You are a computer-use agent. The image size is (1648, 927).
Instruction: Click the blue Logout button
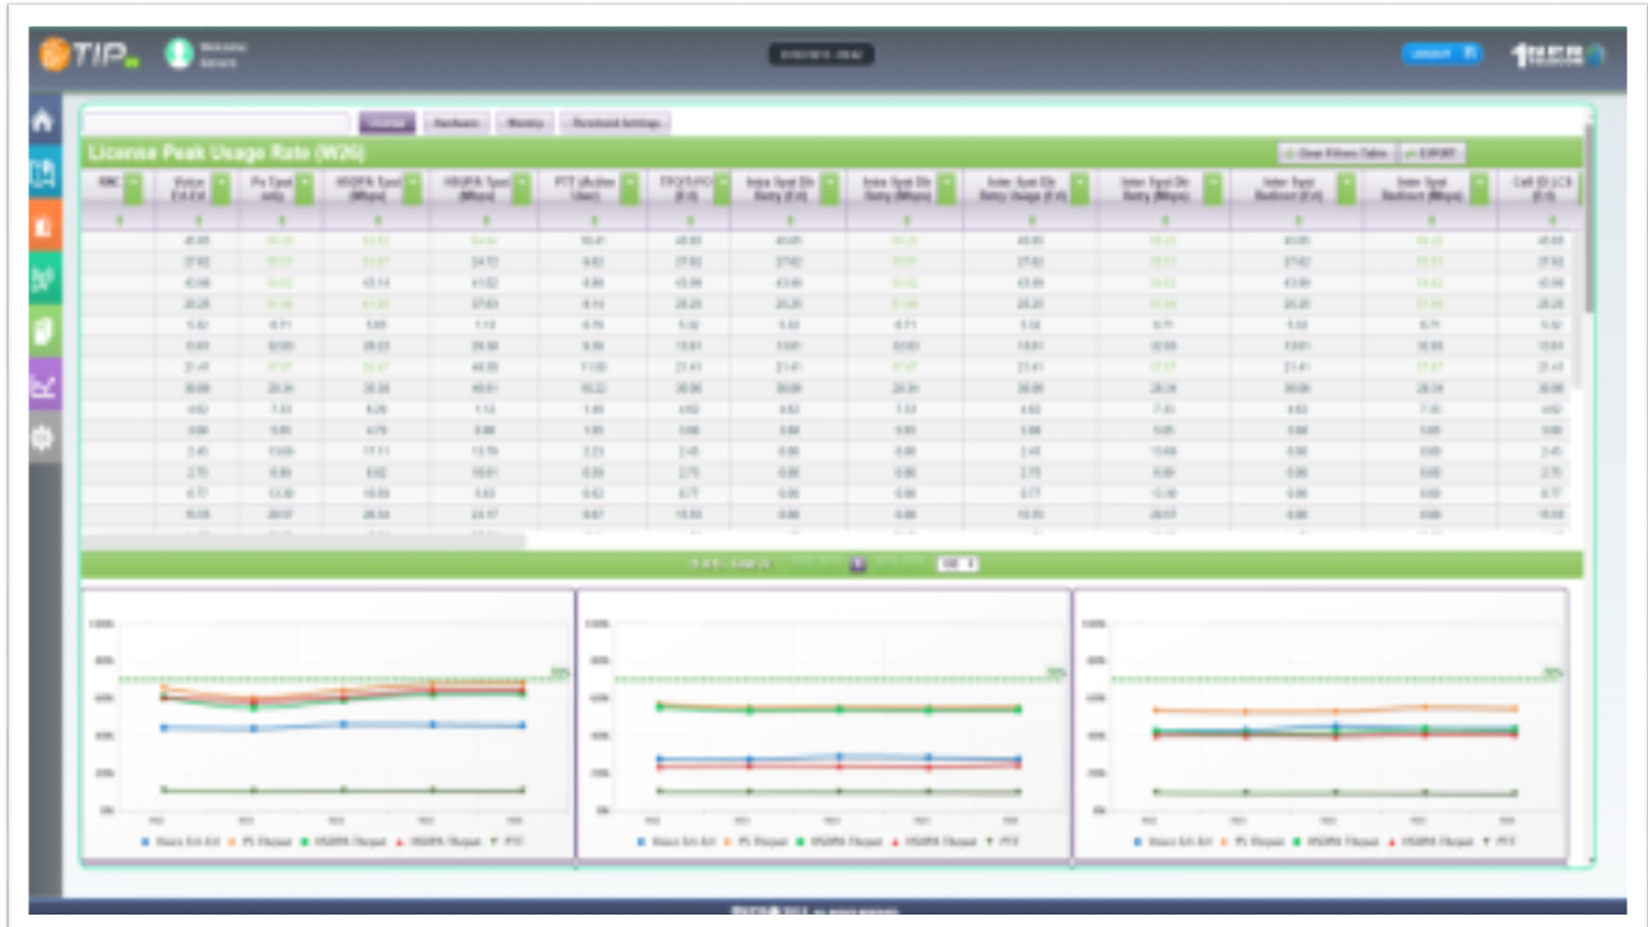click(x=1442, y=54)
